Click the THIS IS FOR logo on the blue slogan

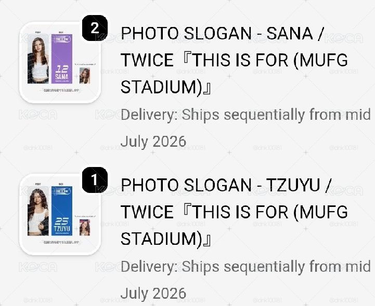coord(62,191)
